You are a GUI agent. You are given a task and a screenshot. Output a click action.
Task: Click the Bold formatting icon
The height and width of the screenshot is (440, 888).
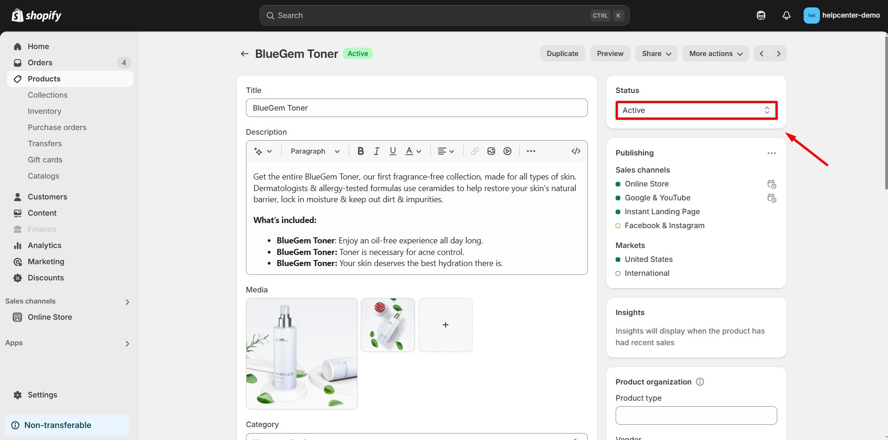pos(360,151)
